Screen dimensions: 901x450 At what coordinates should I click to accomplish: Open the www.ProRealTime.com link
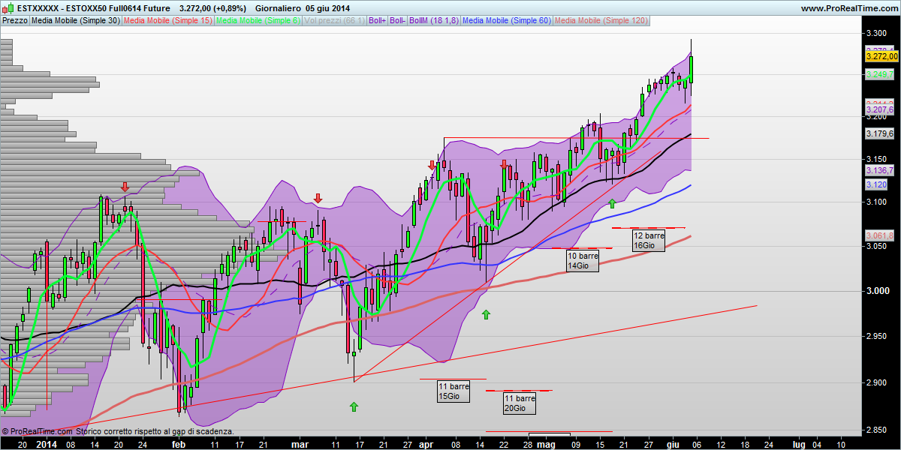848,8
